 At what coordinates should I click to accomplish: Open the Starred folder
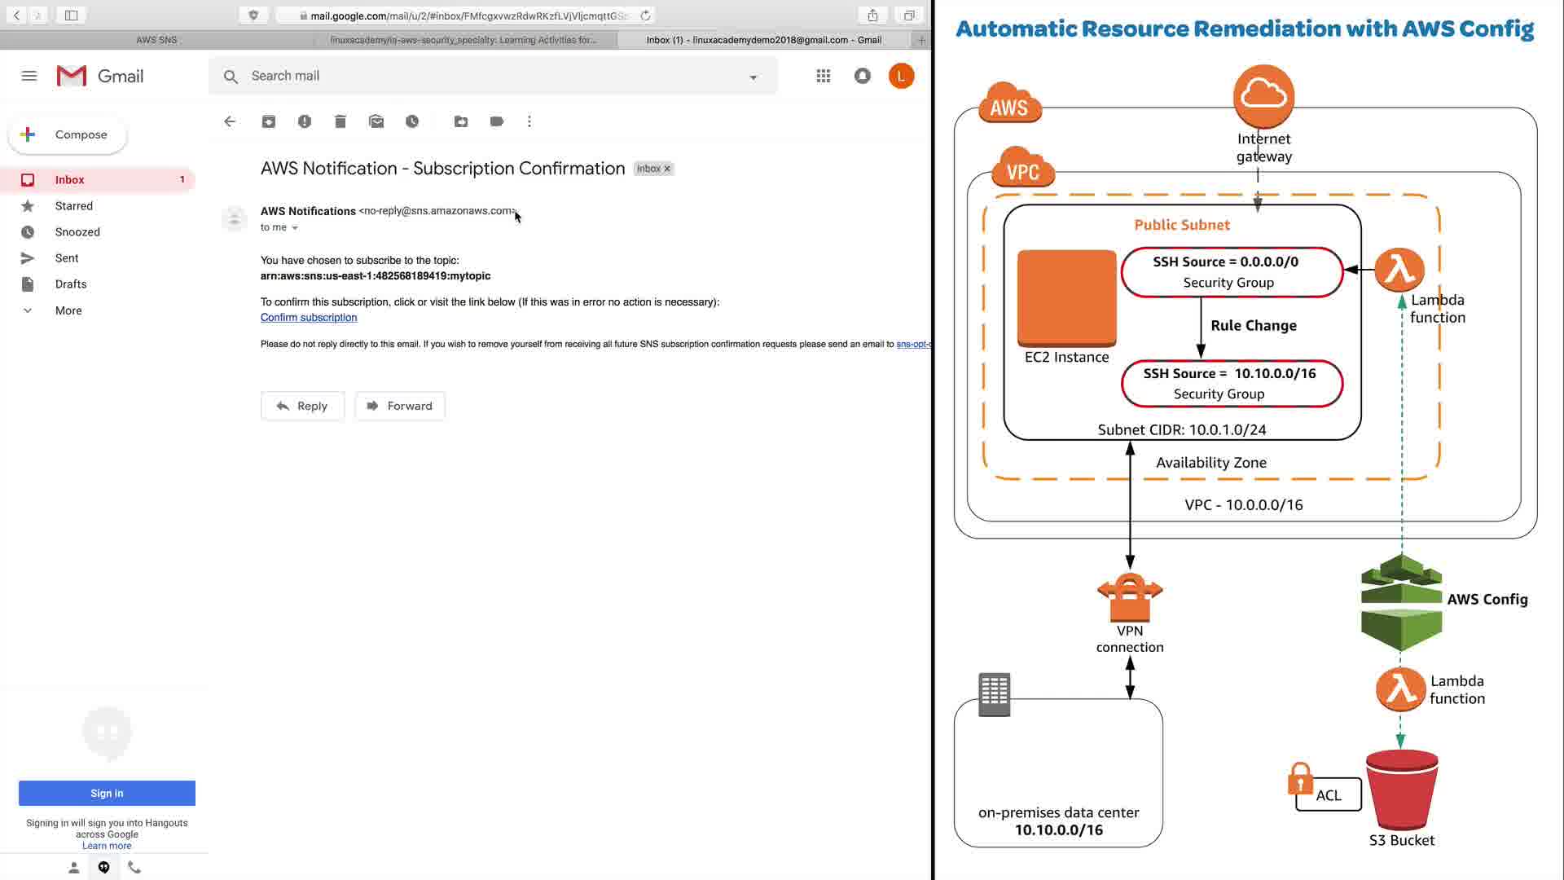pos(73,206)
